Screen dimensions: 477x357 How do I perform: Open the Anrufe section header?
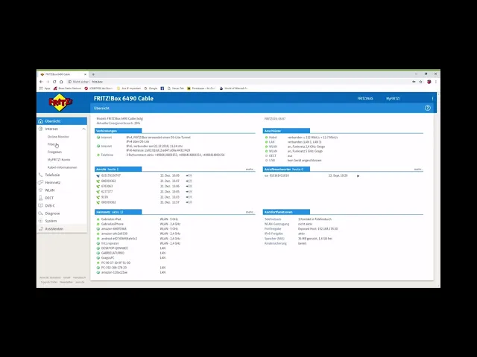click(x=118, y=169)
